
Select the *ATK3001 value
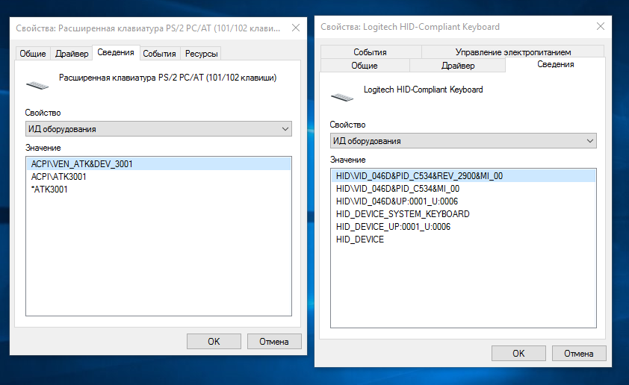pyautogui.click(x=51, y=189)
